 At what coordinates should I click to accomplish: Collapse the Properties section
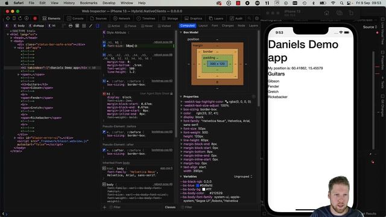coord(181,96)
